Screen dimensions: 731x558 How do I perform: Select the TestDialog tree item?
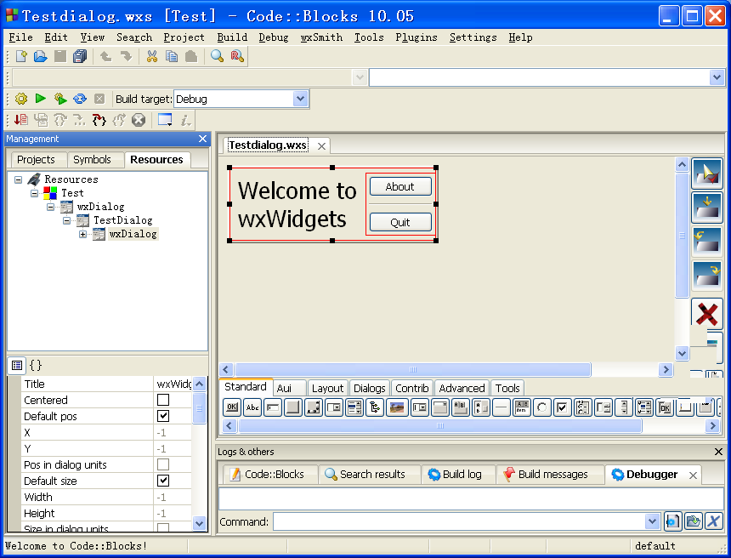click(x=123, y=220)
